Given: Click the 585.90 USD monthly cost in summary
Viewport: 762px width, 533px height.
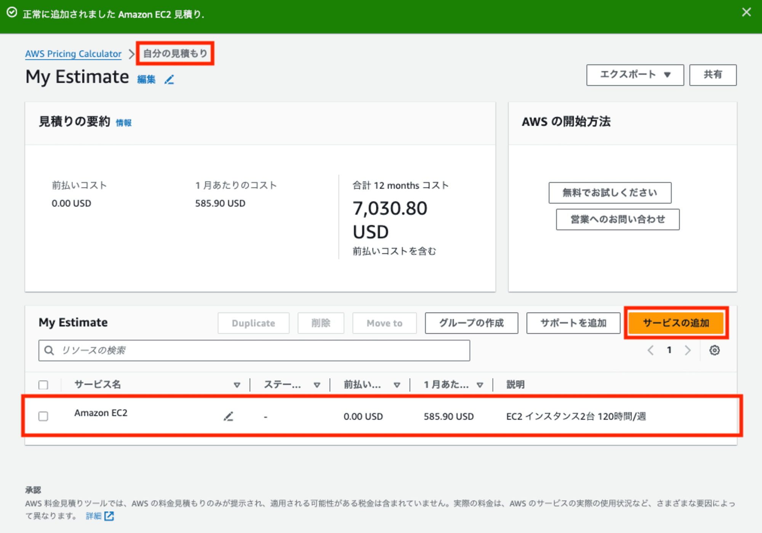Looking at the screenshot, I should (220, 203).
